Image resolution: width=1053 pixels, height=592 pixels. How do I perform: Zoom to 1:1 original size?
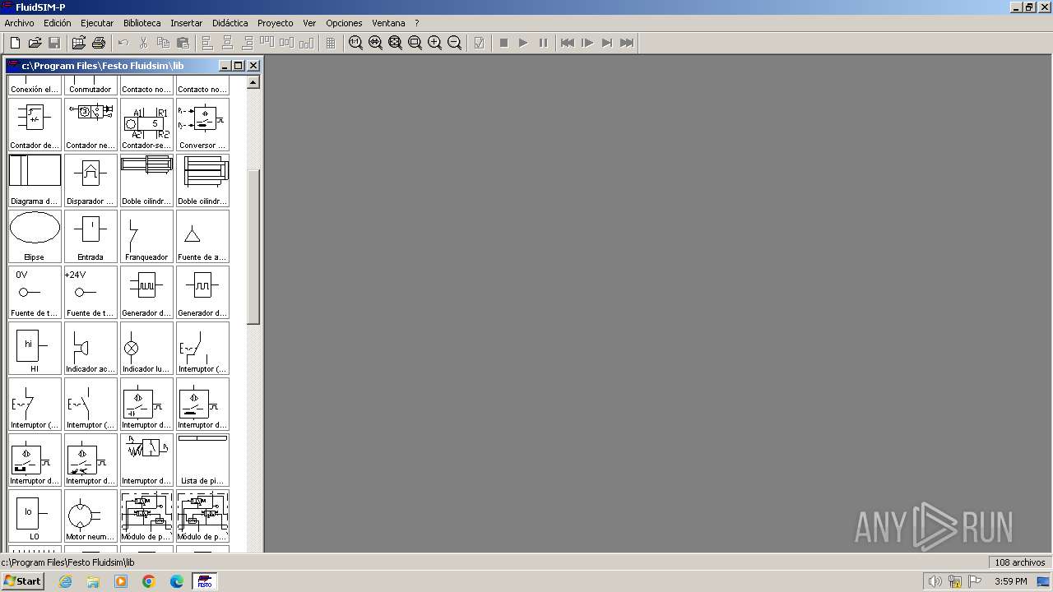[x=355, y=43]
